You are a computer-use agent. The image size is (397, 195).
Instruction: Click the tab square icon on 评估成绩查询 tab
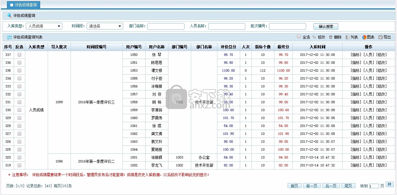(x=12, y=5)
